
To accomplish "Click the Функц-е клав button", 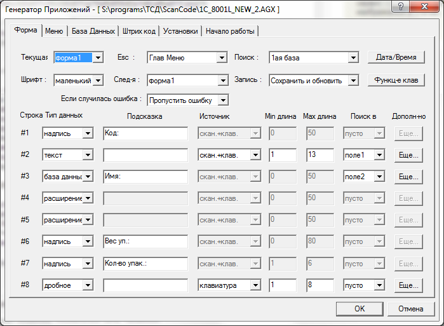I will pyautogui.click(x=396, y=80).
